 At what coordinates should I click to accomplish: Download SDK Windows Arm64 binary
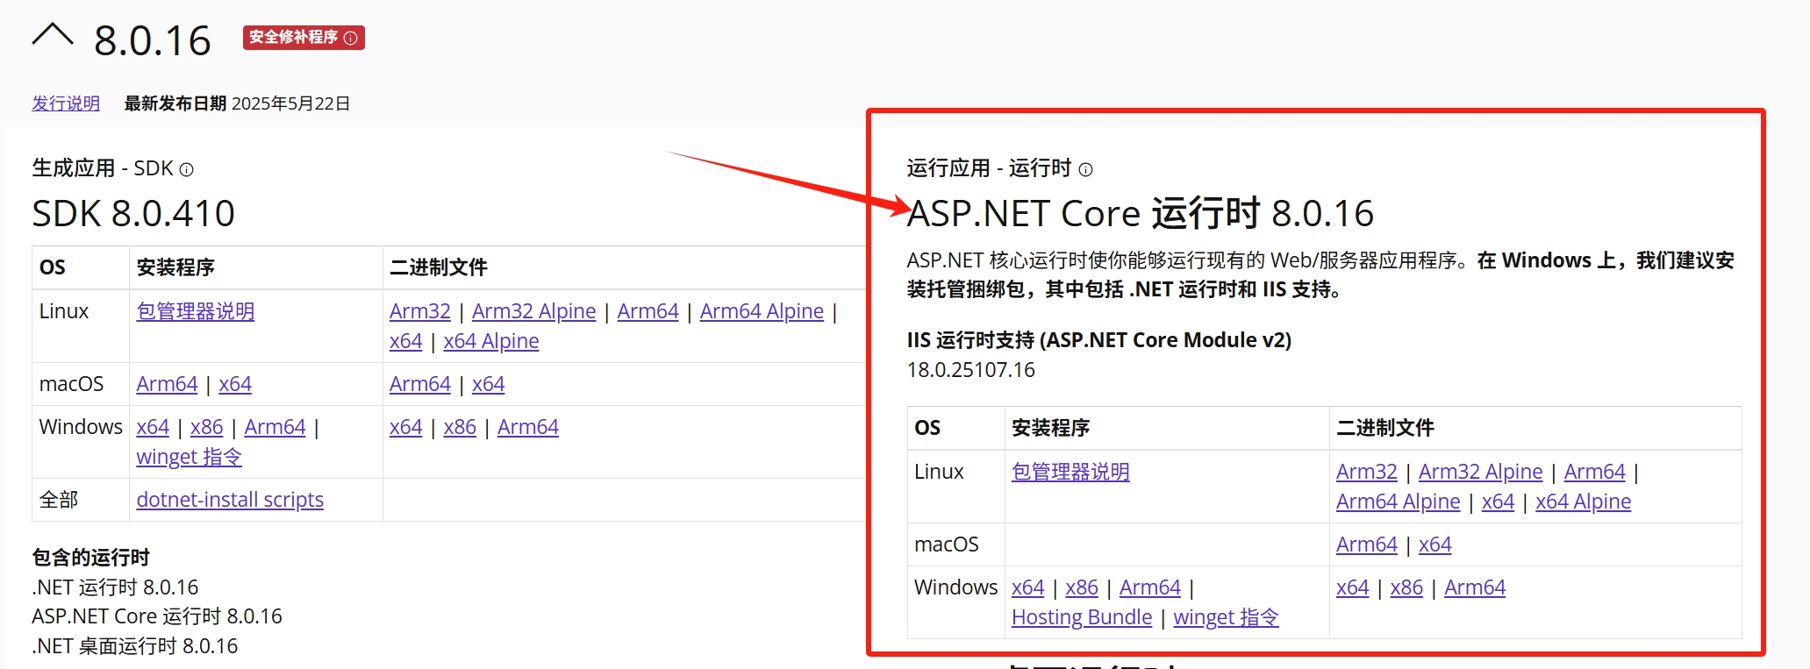pos(528,427)
